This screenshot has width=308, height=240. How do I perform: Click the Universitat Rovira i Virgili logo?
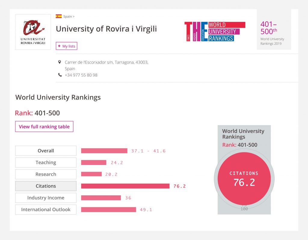[33, 32]
